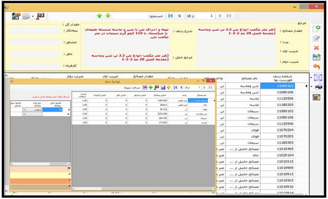The width and height of the screenshot is (328, 199).
Task: Click the book icon in فواصل حمل toolbar
Action: pos(157,87)
